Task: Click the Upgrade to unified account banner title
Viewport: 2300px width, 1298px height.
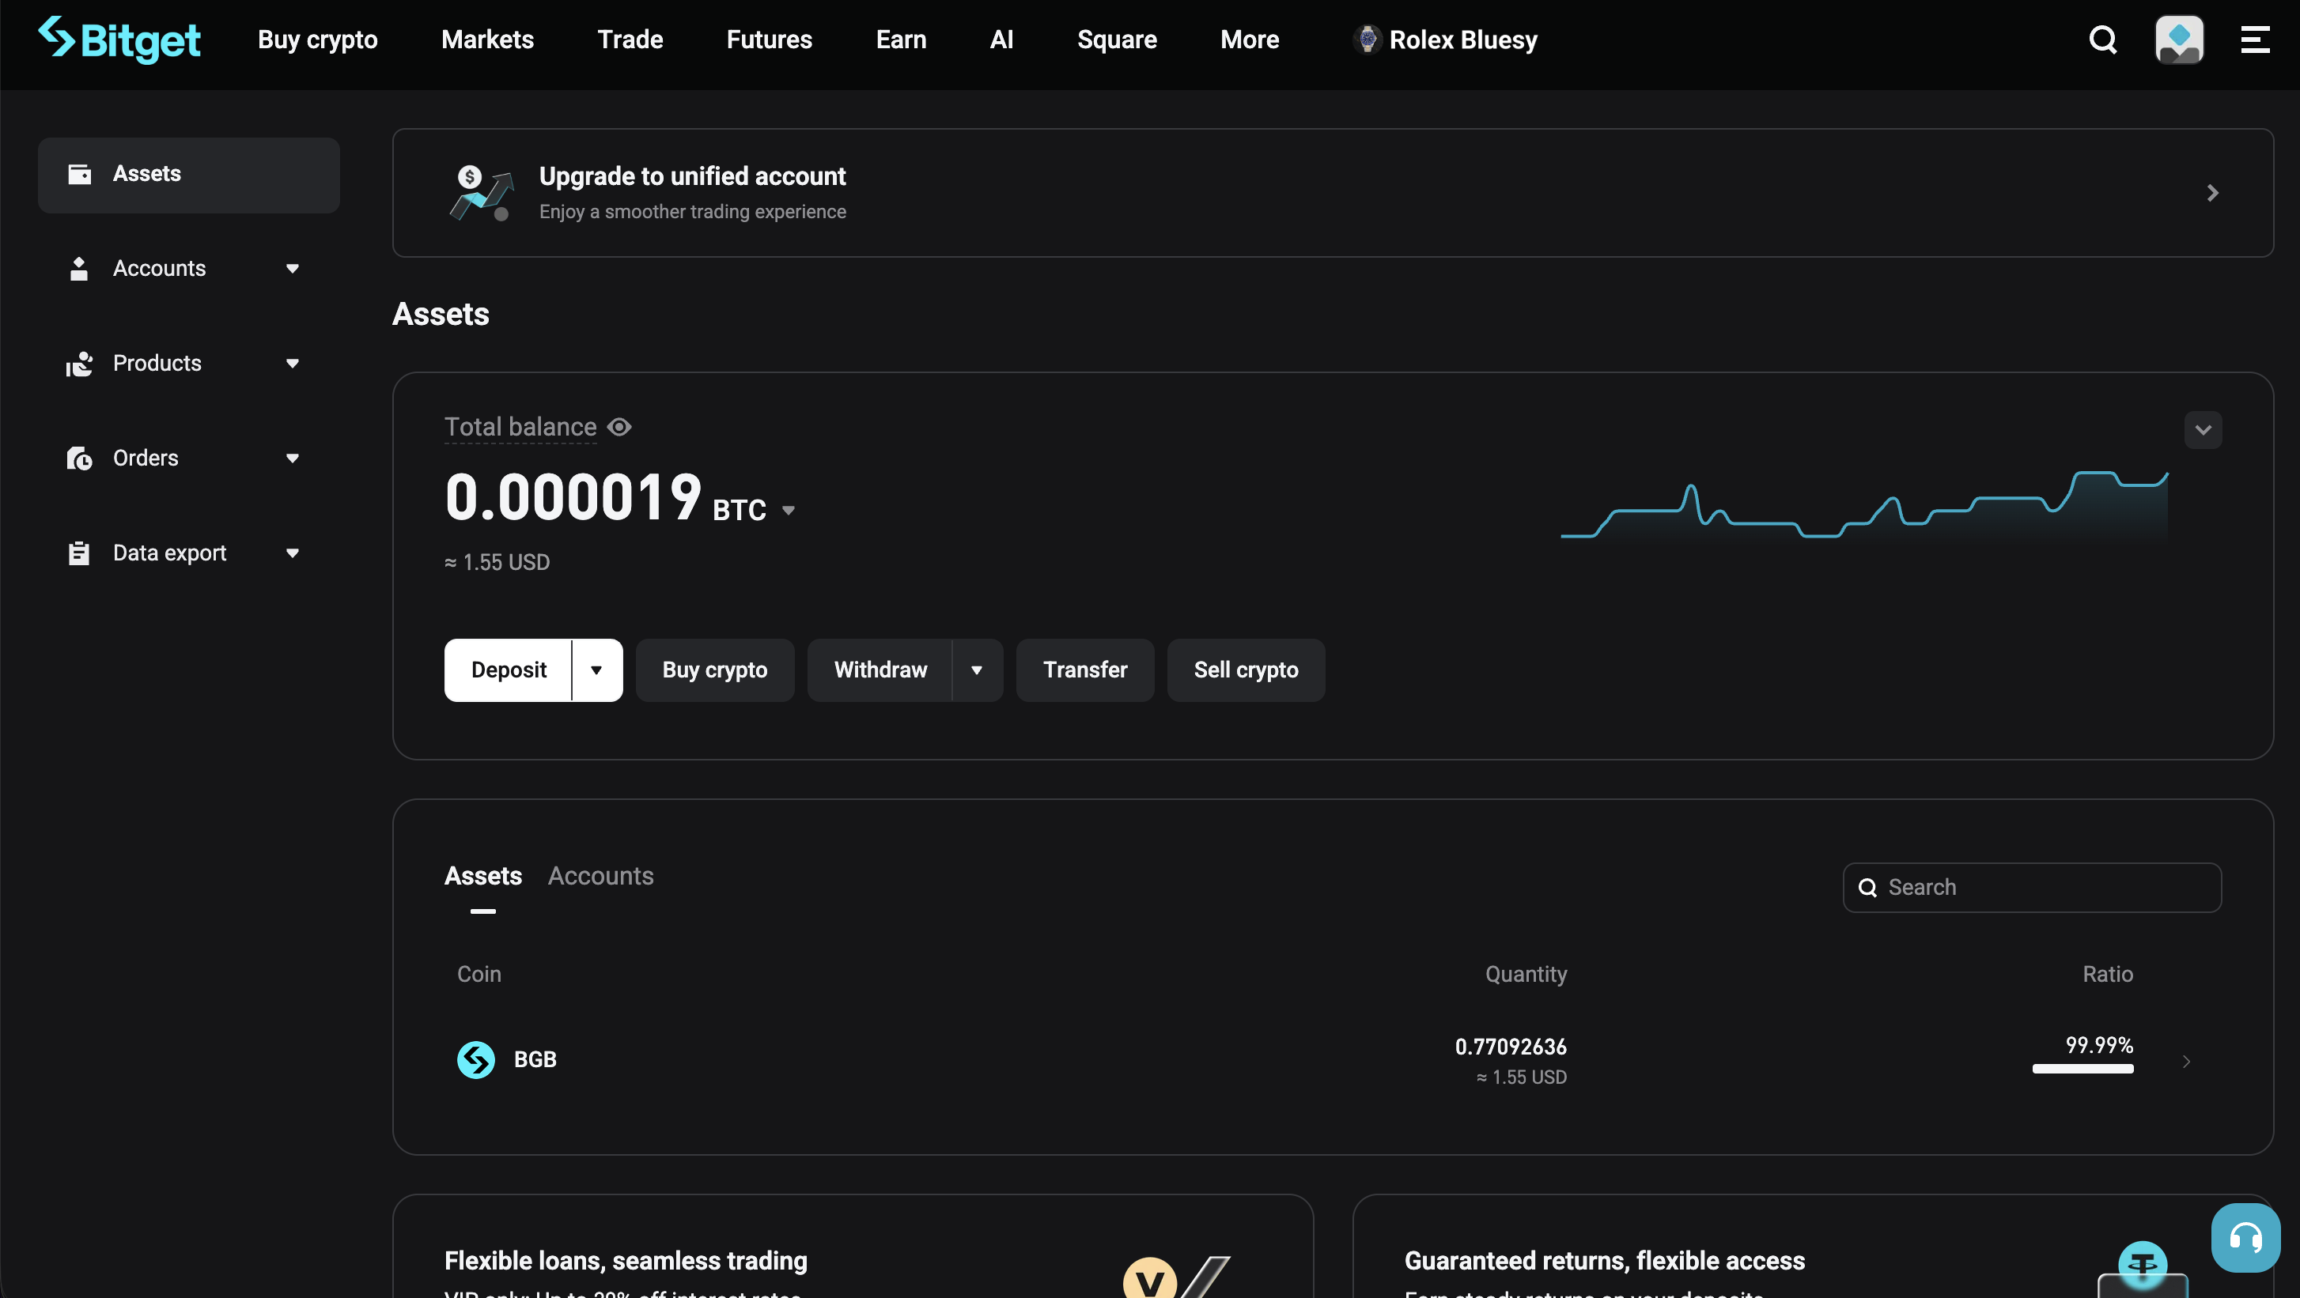Action: coord(693,175)
